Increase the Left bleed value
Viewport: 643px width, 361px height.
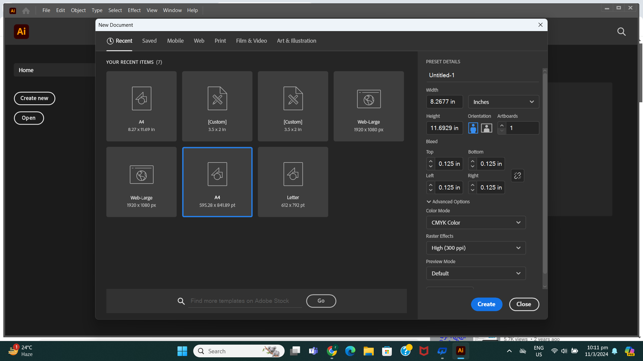(x=431, y=185)
